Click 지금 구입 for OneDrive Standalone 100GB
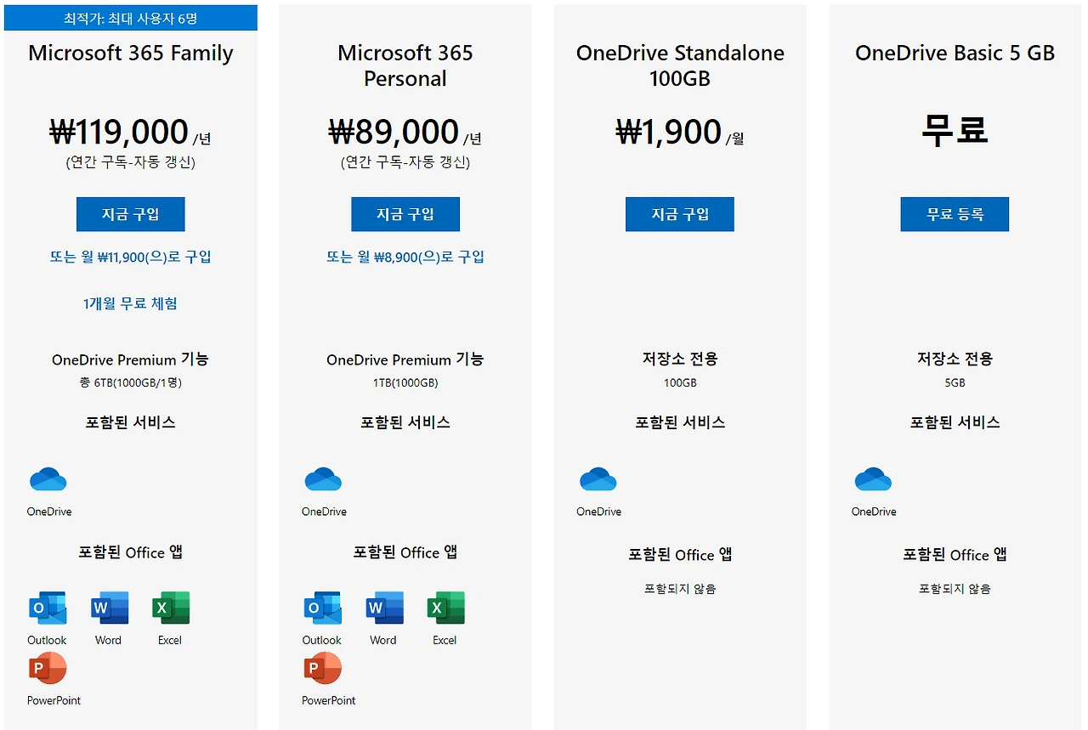The height and width of the screenshot is (730, 1088). pos(679,214)
